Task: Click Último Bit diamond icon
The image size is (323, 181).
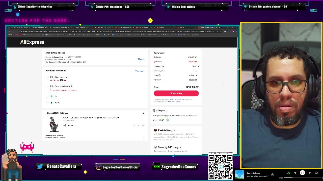Action: (245, 7)
